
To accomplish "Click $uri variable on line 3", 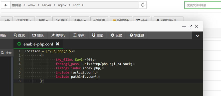I will click(x=79, y=60).
